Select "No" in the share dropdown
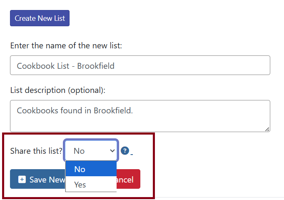Viewport: 284px width, 200px height. [x=91, y=169]
